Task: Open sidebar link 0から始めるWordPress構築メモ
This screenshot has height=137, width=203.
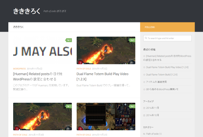Action: 162,89
